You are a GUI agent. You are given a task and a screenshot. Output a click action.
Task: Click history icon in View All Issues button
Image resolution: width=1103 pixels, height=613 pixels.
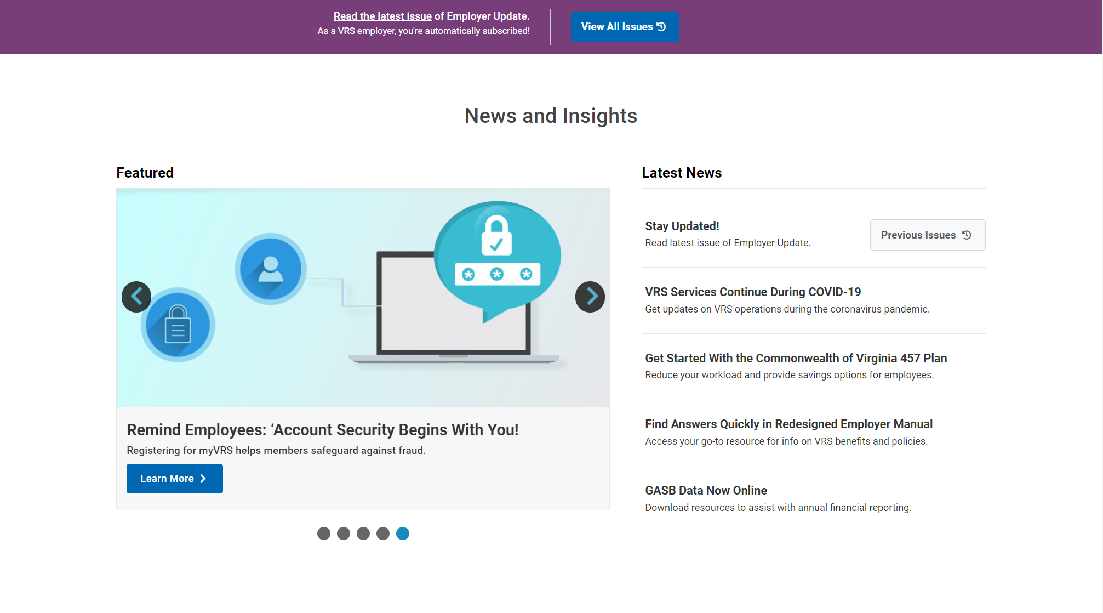click(x=661, y=26)
